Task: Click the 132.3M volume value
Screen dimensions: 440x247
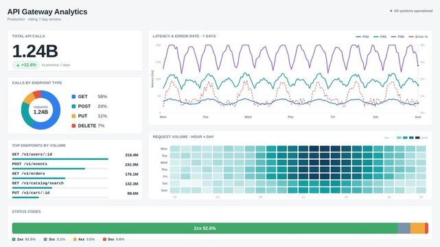Action: point(132,184)
